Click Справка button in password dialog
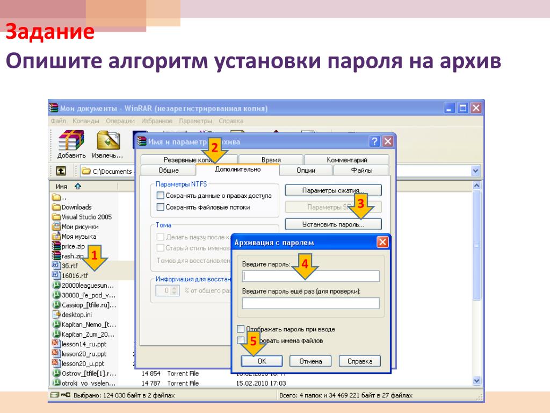 [x=359, y=361]
